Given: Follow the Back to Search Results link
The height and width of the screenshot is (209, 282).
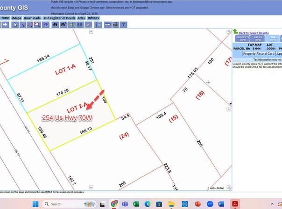Looking at the screenshot, I should [x=254, y=33].
